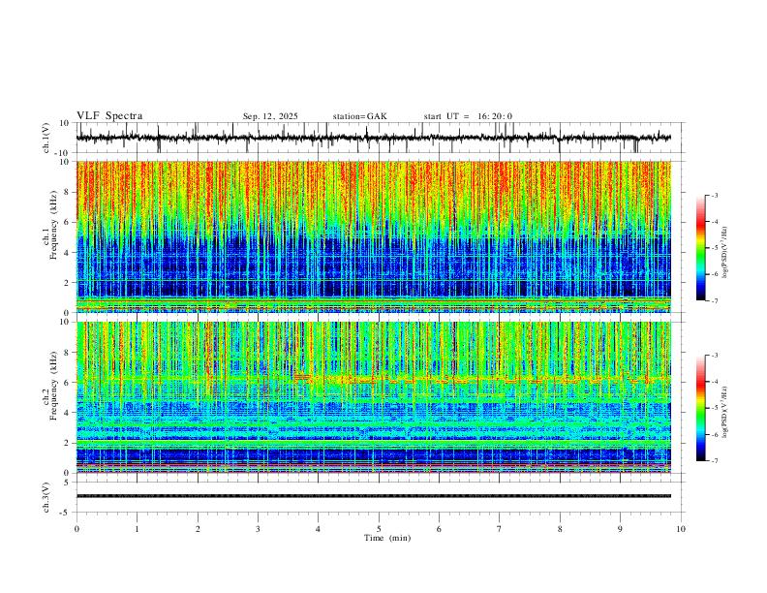
Task: Click the '-7' value on lower colorbar
Action: (x=714, y=460)
